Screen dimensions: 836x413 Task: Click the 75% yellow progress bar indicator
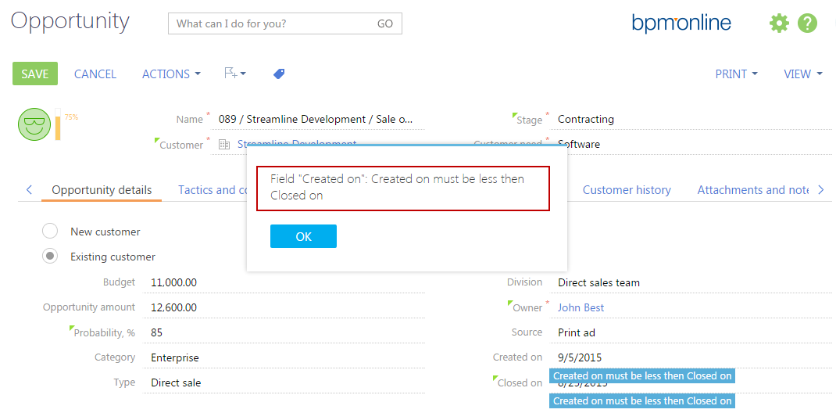pos(57,125)
